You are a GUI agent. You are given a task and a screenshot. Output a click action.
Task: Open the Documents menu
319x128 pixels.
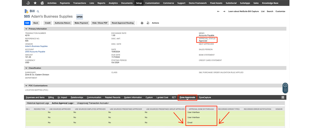coord(127,3)
